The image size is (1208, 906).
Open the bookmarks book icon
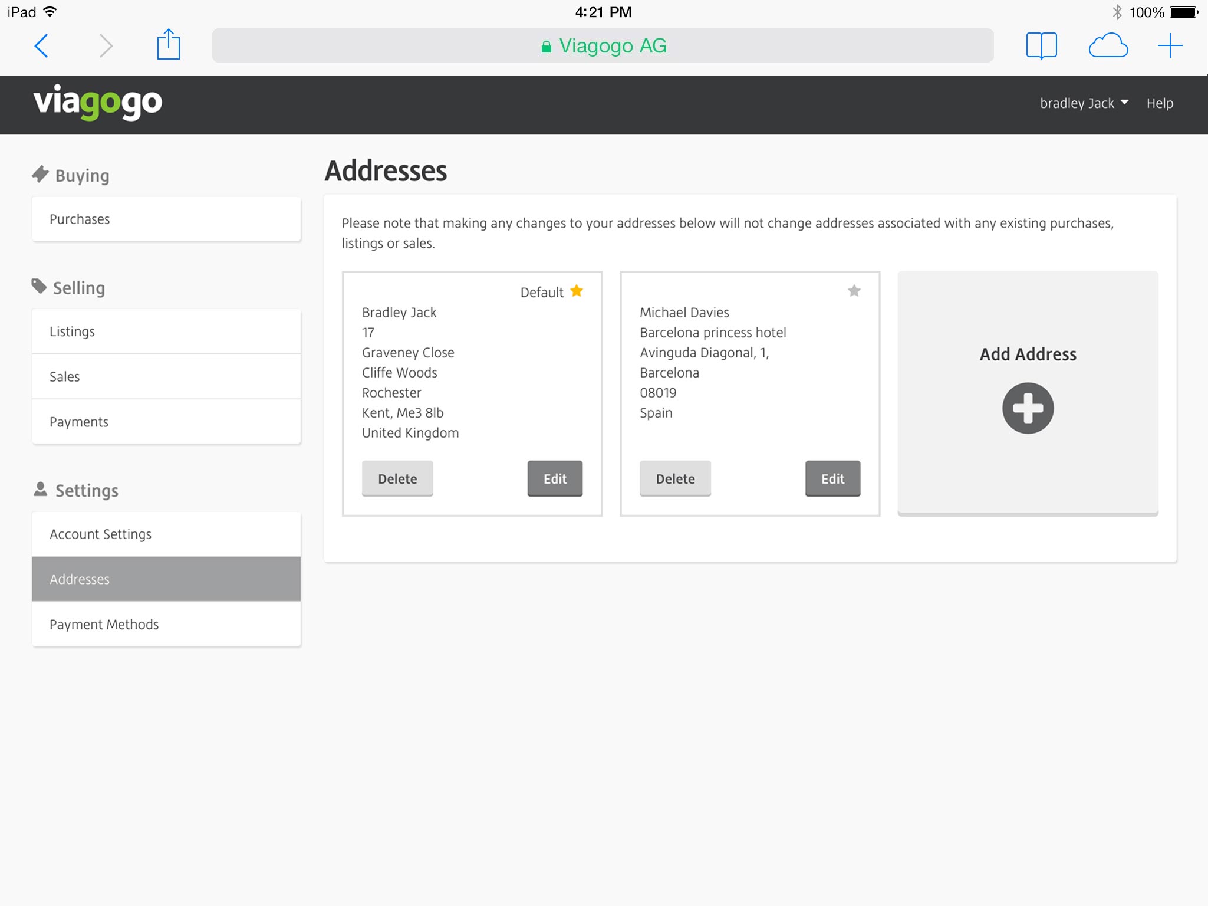point(1041,45)
